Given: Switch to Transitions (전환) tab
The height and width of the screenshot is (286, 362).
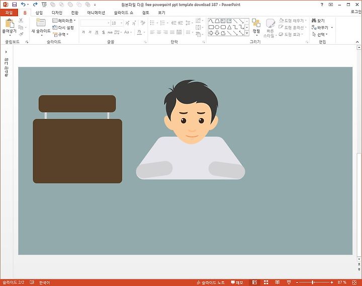Looking at the screenshot, I should tap(74, 13).
